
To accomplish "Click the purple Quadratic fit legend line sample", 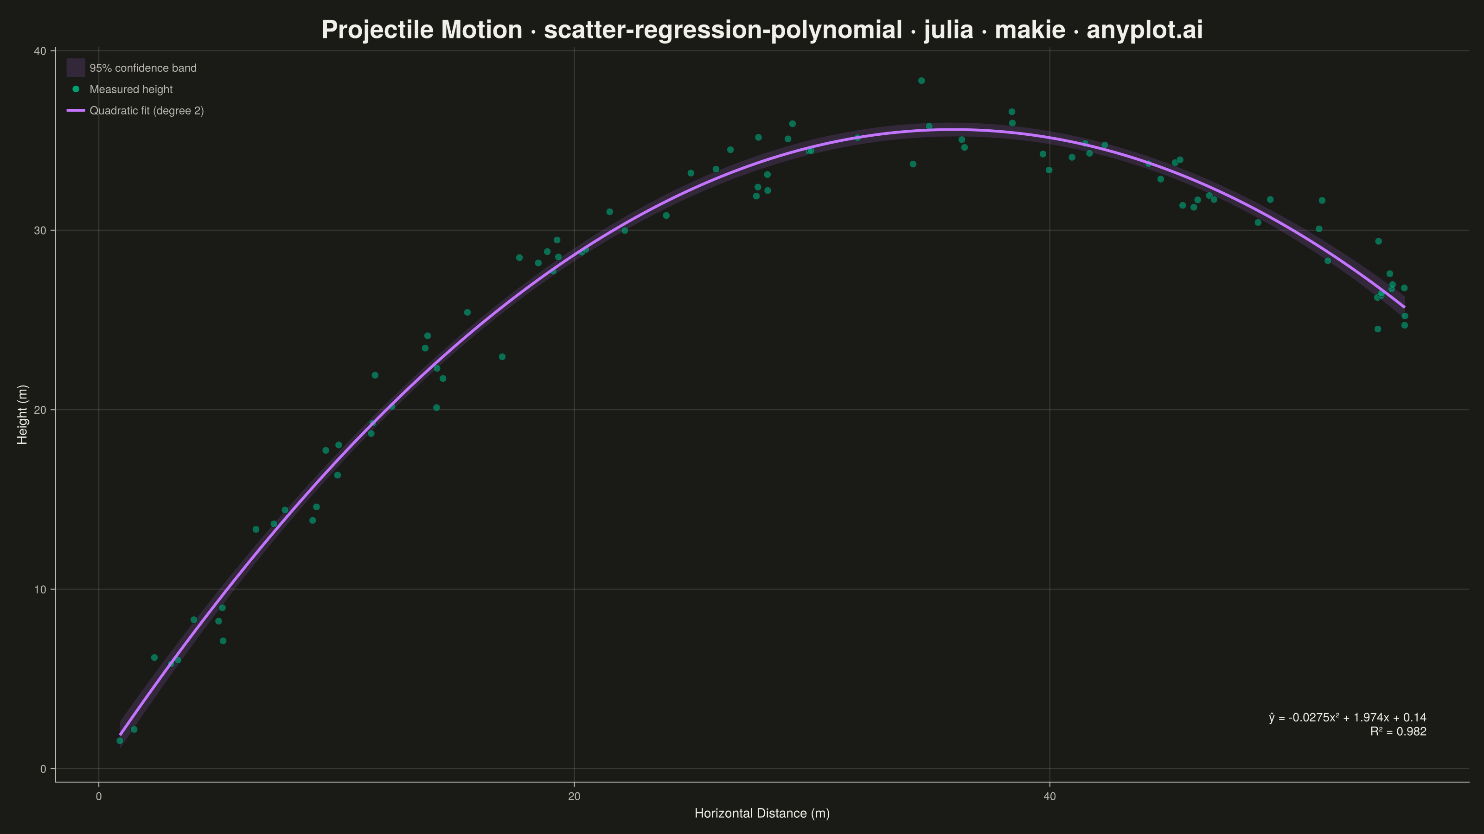I will coord(76,110).
